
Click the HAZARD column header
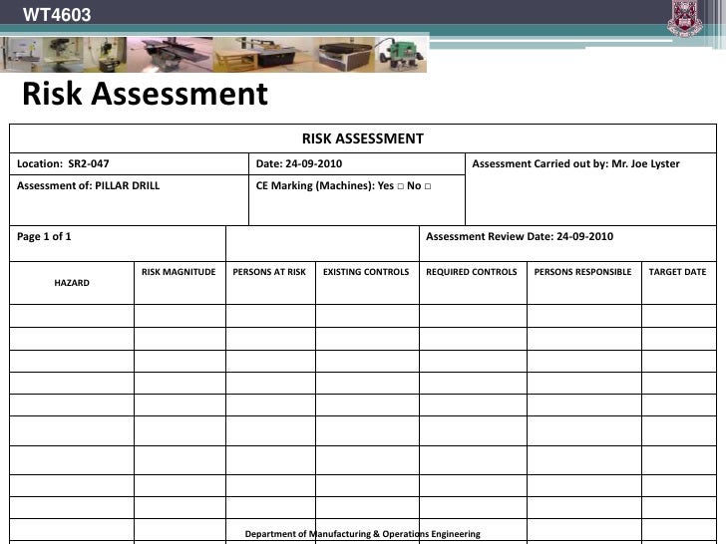tap(72, 283)
